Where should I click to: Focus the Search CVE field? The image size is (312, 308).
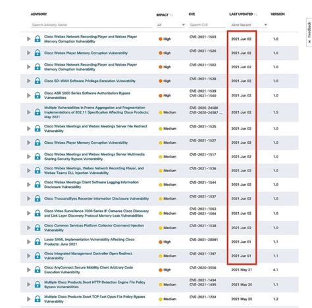(207, 25)
